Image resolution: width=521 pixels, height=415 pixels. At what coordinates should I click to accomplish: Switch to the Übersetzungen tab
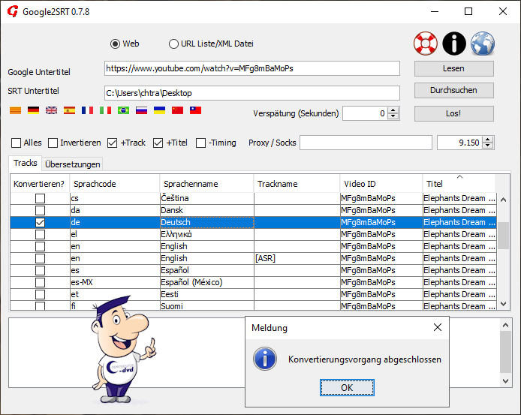(72, 164)
